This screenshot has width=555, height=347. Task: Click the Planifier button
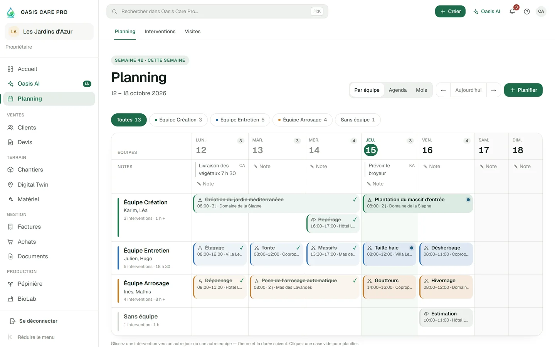523,90
